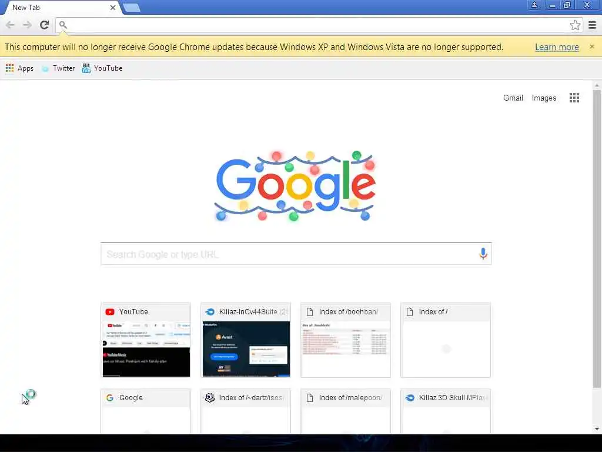This screenshot has width=602, height=452.
Task: Click the scrollbar up arrow
Action: click(597, 85)
